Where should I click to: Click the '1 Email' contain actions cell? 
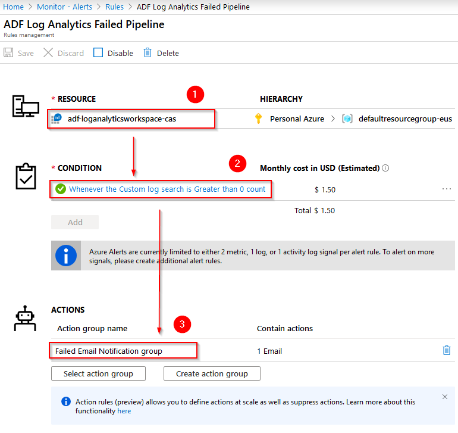(269, 351)
